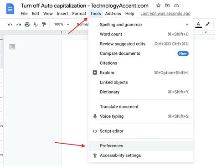Click the document title text

coord(85,6)
